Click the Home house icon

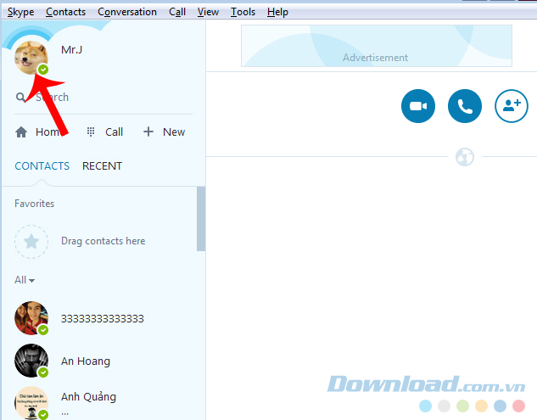point(21,132)
